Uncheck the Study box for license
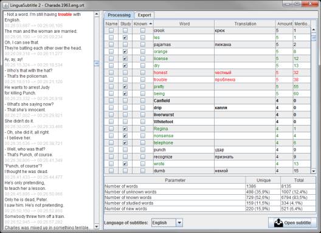This screenshot has width=321, height=233. pyautogui.click(x=125, y=58)
